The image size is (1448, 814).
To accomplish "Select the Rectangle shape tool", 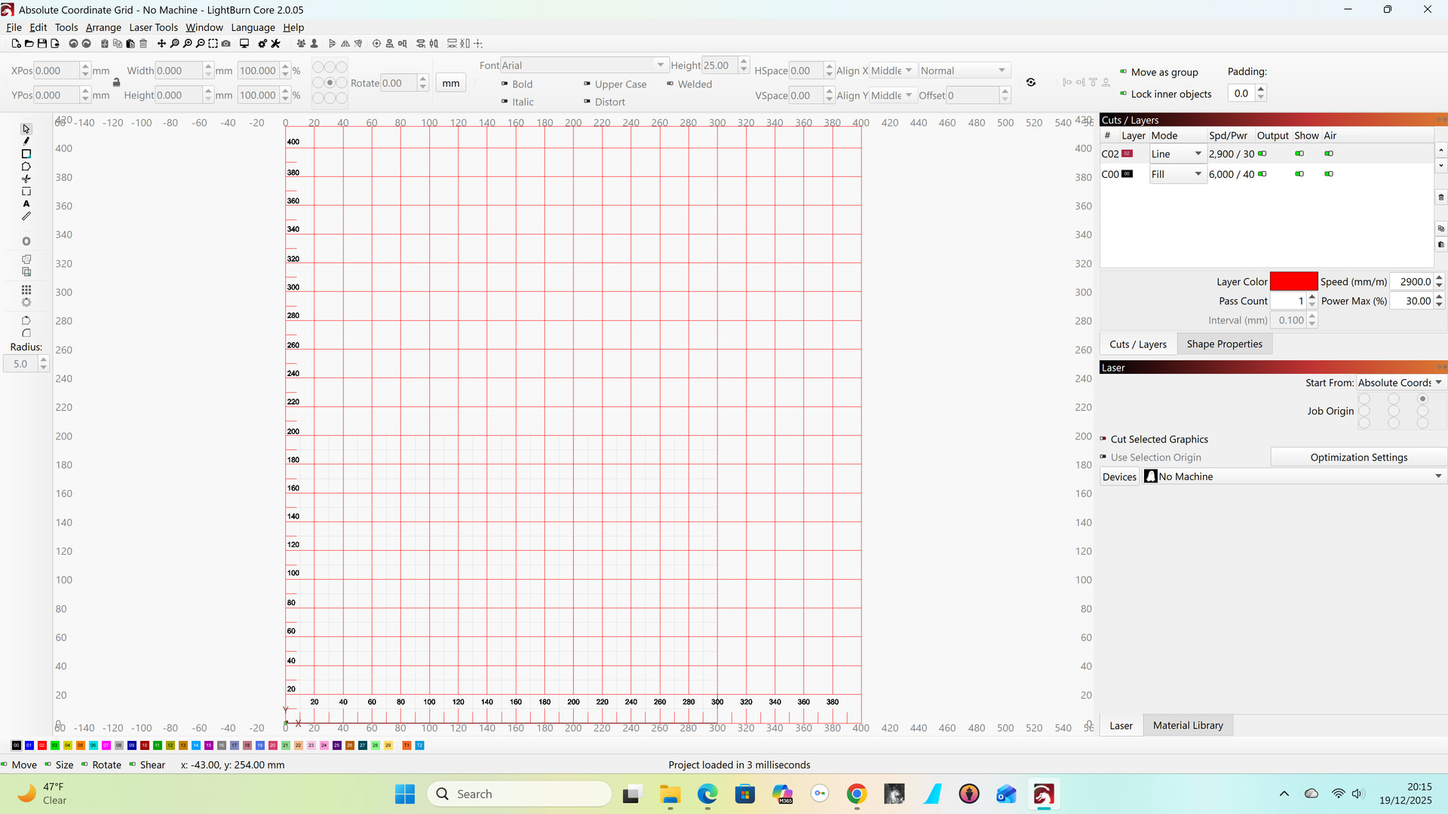I will (x=26, y=154).
